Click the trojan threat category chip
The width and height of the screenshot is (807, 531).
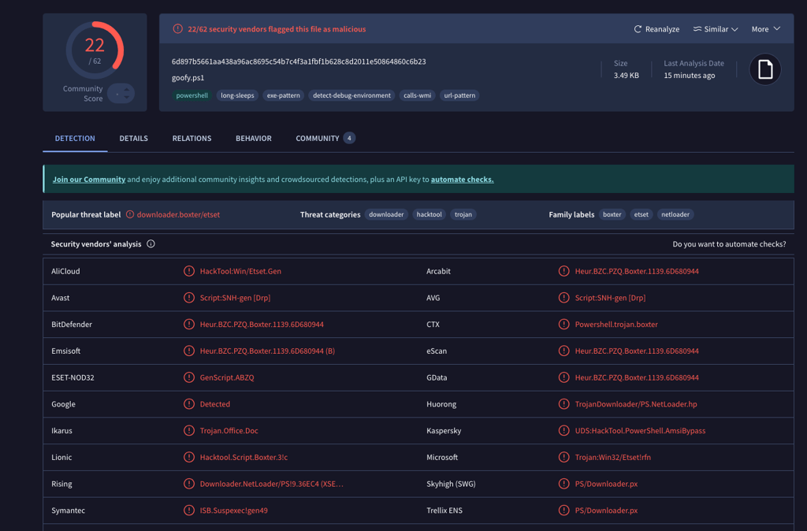(463, 214)
